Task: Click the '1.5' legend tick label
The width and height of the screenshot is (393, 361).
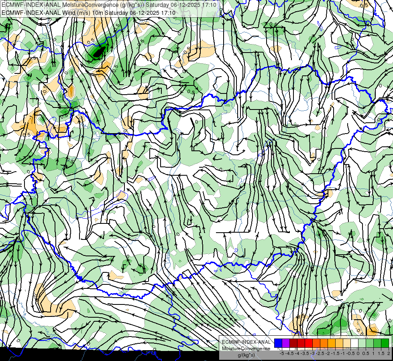Action: tap(381, 353)
